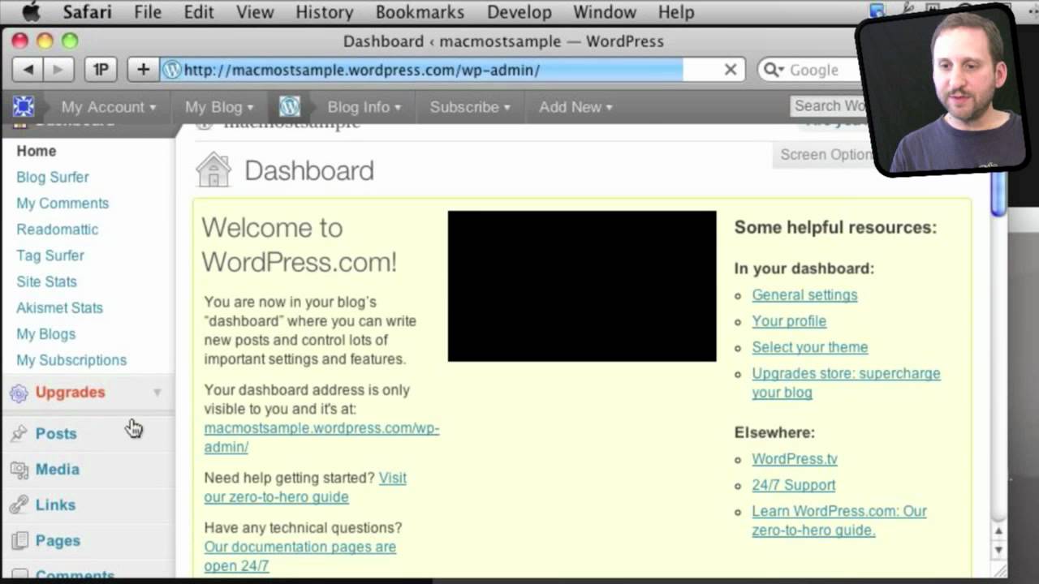Open My Comments in sidebar
This screenshot has height=584, width=1039.
point(63,203)
